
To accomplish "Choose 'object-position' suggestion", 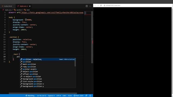I will point(48,71).
